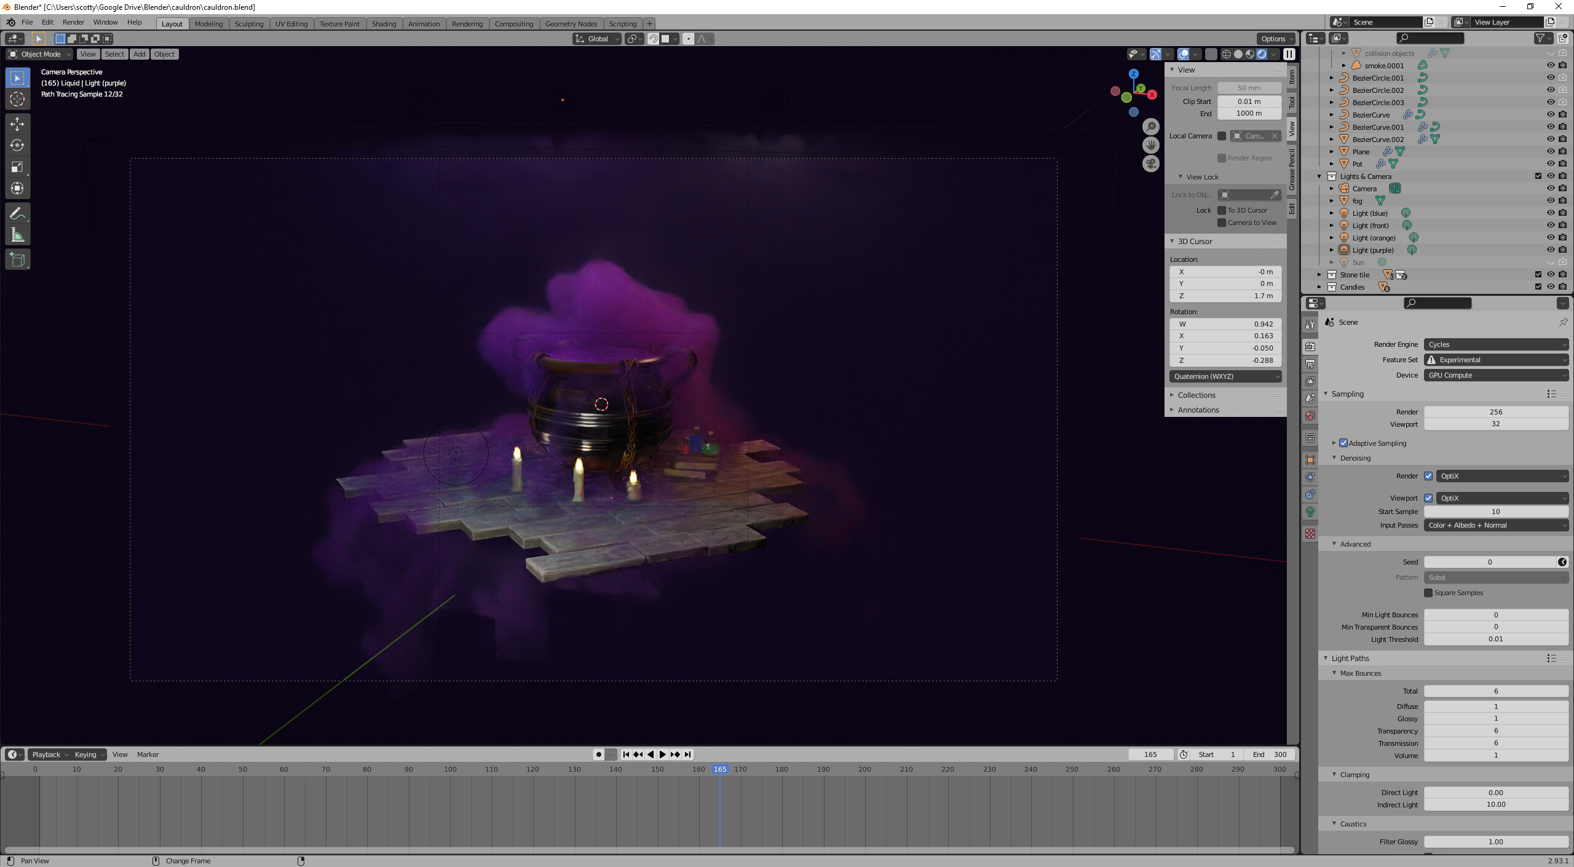Open Quaternion rotation mode dropdown
1574x867 pixels.
coord(1225,376)
